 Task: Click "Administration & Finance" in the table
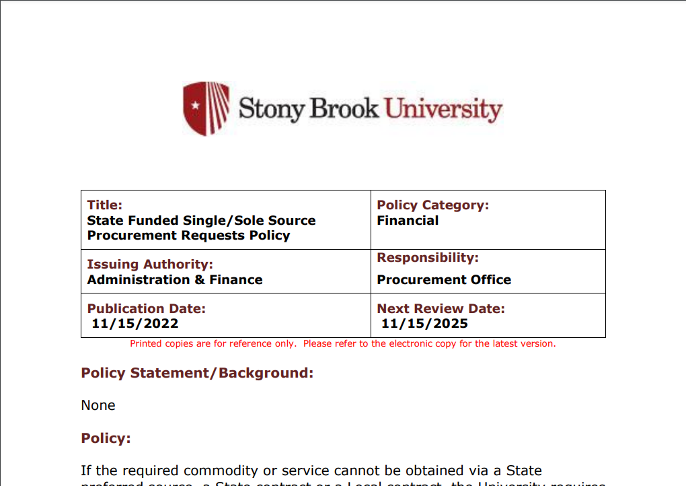[175, 280]
